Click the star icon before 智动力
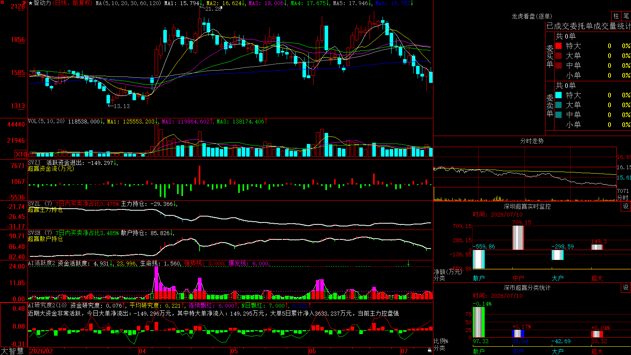This screenshot has height=355, width=631. click(31, 3)
